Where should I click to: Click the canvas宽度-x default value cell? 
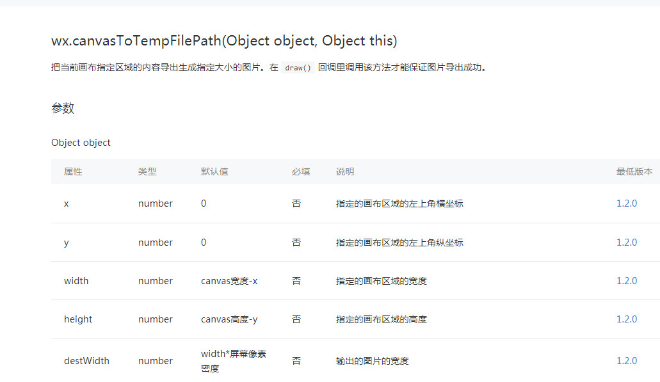click(229, 281)
